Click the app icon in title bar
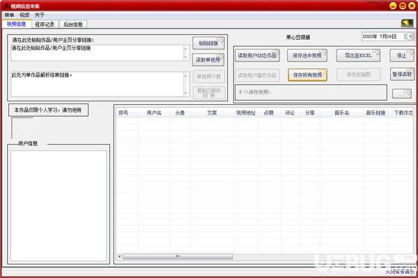 click(6, 6)
